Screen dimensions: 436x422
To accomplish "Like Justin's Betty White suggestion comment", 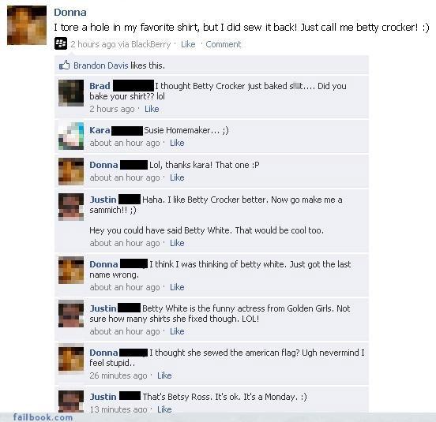I will tap(177, 243).
